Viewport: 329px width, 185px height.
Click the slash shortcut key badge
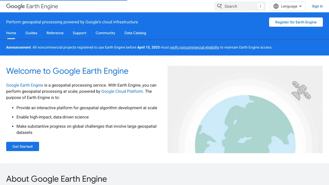pos(260,6)
